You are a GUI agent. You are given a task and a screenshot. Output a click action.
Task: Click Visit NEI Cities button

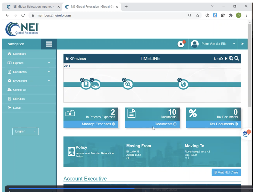click(x=226, y=172)
